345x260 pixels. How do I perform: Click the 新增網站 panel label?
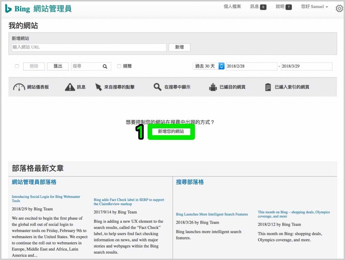pos(21,38)
